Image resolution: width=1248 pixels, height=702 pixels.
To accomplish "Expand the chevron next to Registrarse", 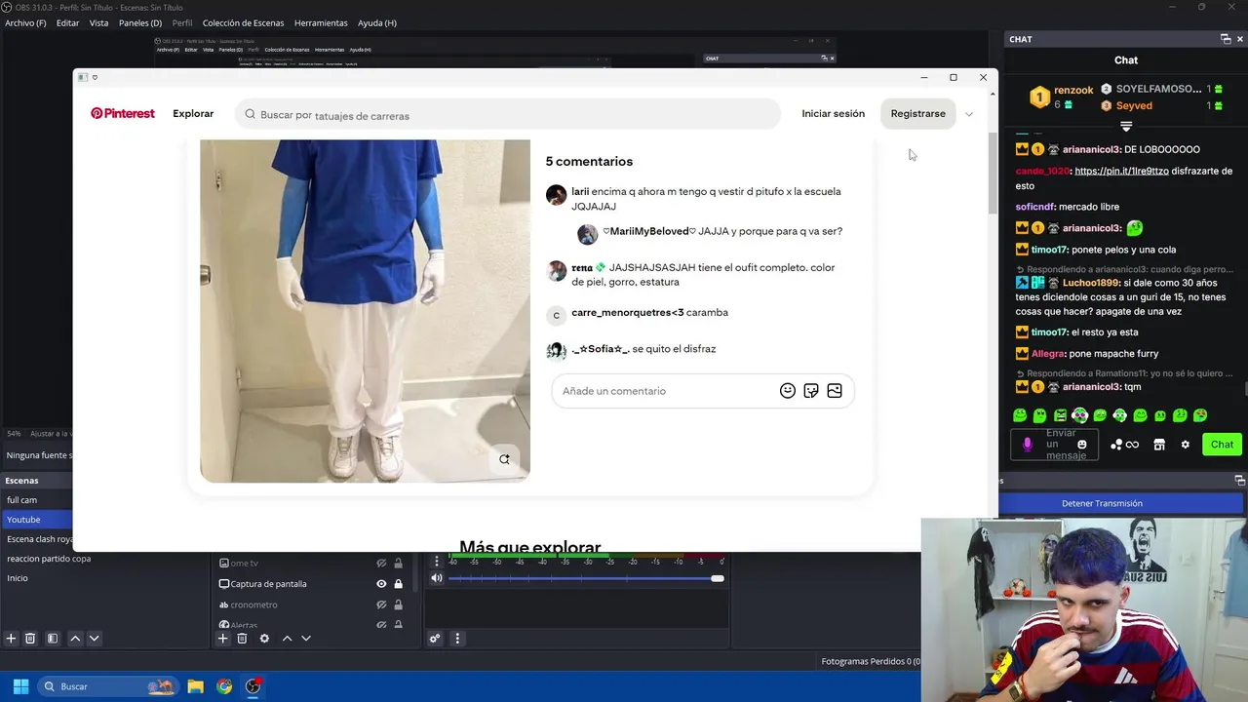I will (969, 114).
